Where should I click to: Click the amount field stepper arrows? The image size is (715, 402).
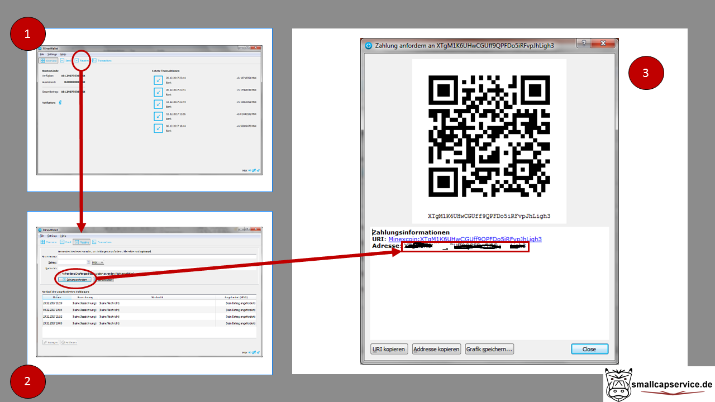pyautogui.click(x=88, y=262)
